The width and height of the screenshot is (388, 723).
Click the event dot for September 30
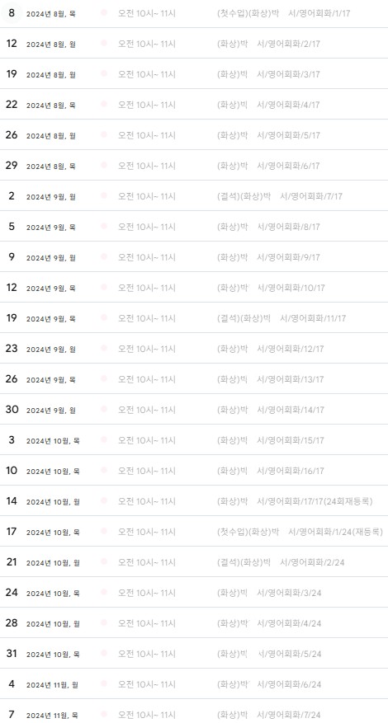pyautogui.click(x=104, y=409)
